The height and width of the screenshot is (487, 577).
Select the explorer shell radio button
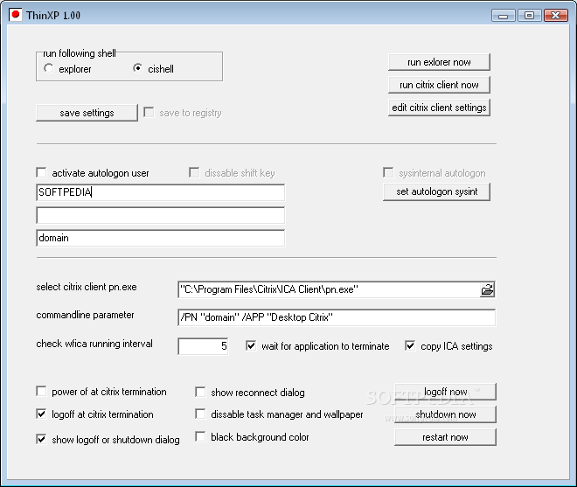pyautogui.click(x=48, y=68)
